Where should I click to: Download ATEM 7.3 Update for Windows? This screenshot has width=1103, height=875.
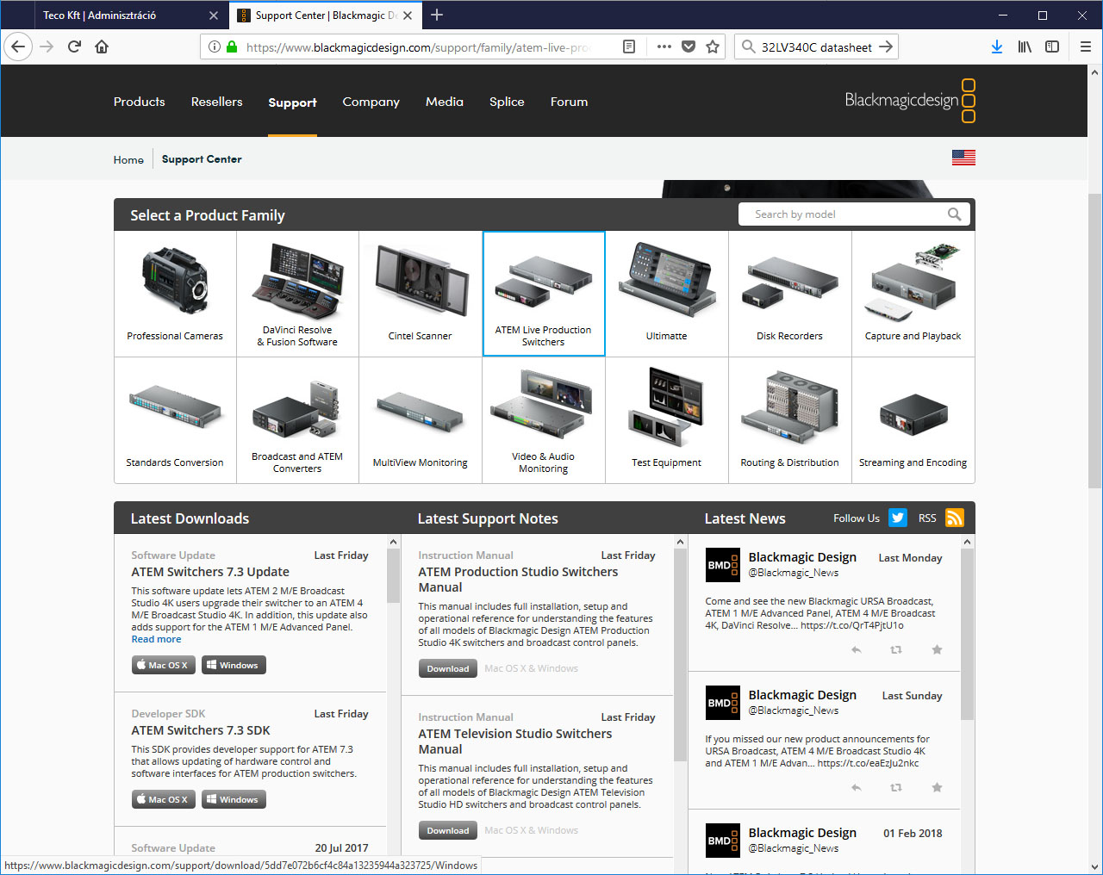click(x=234, y=665)
